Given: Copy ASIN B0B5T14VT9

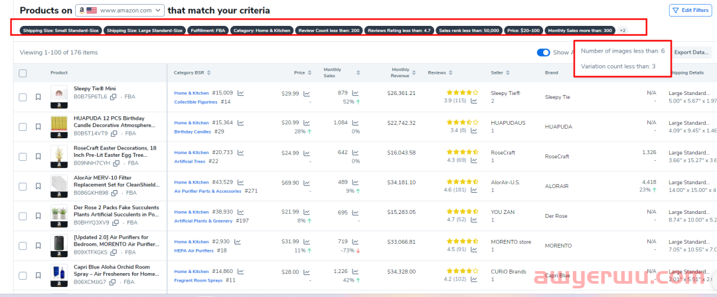Looking at the screenshot, I should click(114, 134).
